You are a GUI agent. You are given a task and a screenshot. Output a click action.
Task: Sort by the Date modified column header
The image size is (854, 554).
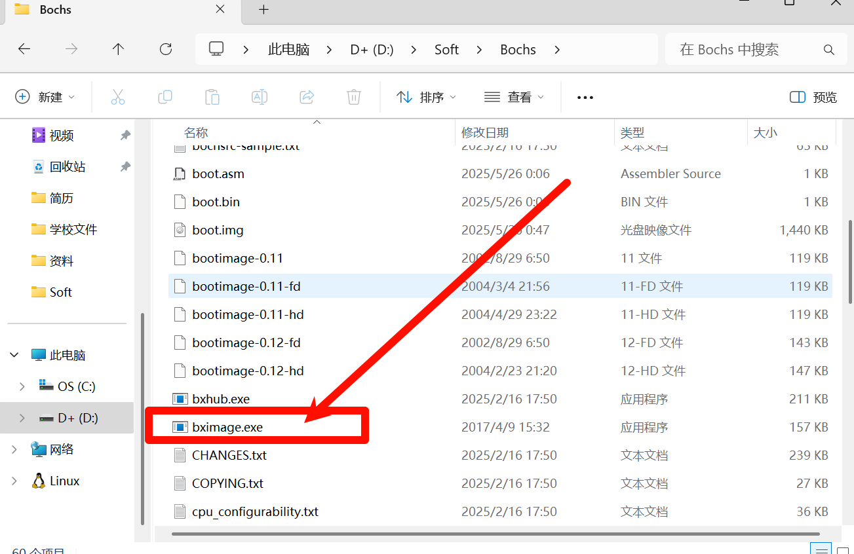pyautogui.click(x=485, y=133)
